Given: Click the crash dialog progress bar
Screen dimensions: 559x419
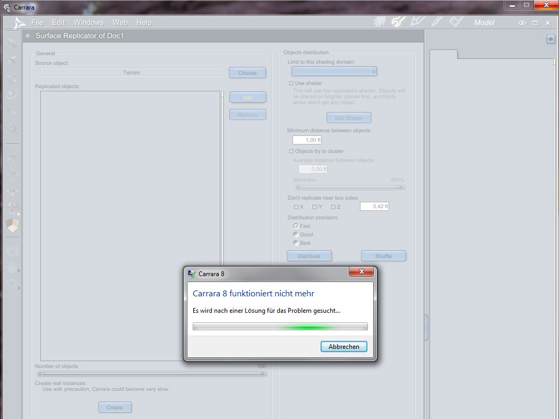Looking at the screenshot, I should coord(280,326).
